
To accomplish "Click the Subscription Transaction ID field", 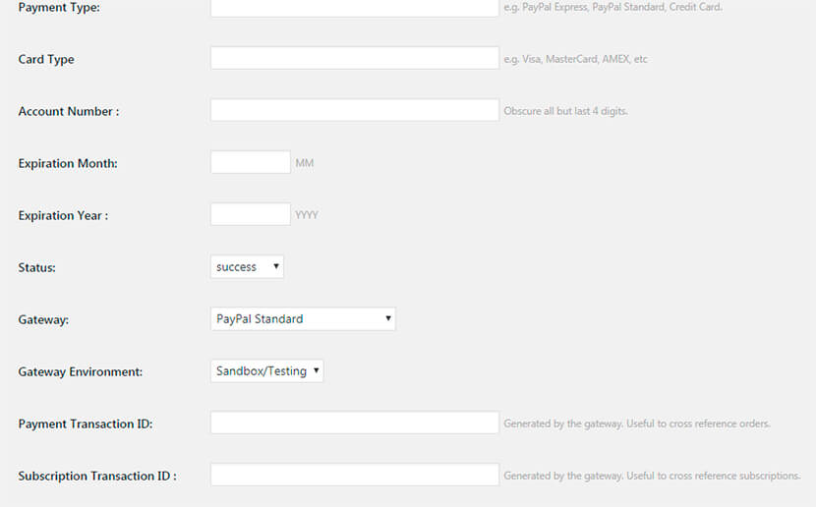I will (354, 475).
